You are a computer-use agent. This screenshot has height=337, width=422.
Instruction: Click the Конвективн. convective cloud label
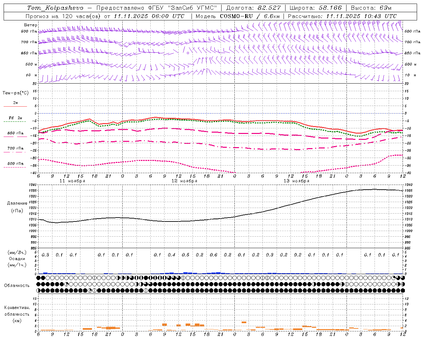coord(17,308)
